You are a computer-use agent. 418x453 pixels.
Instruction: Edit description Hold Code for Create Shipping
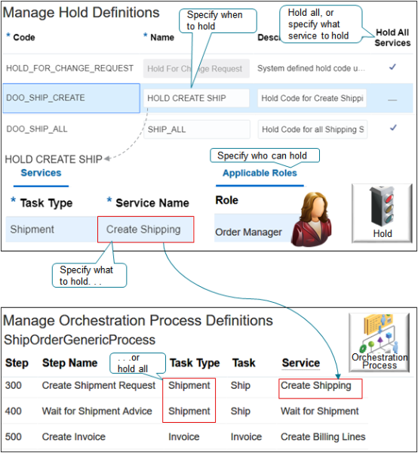[312, 98]
